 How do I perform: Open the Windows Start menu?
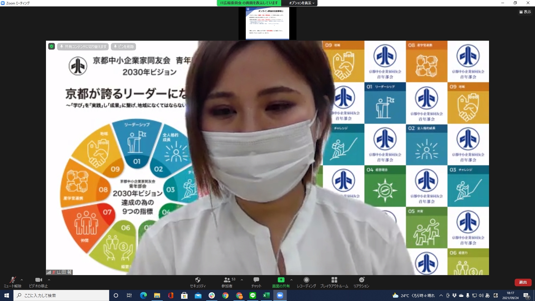pyautogui.click(x=7, y=295)
